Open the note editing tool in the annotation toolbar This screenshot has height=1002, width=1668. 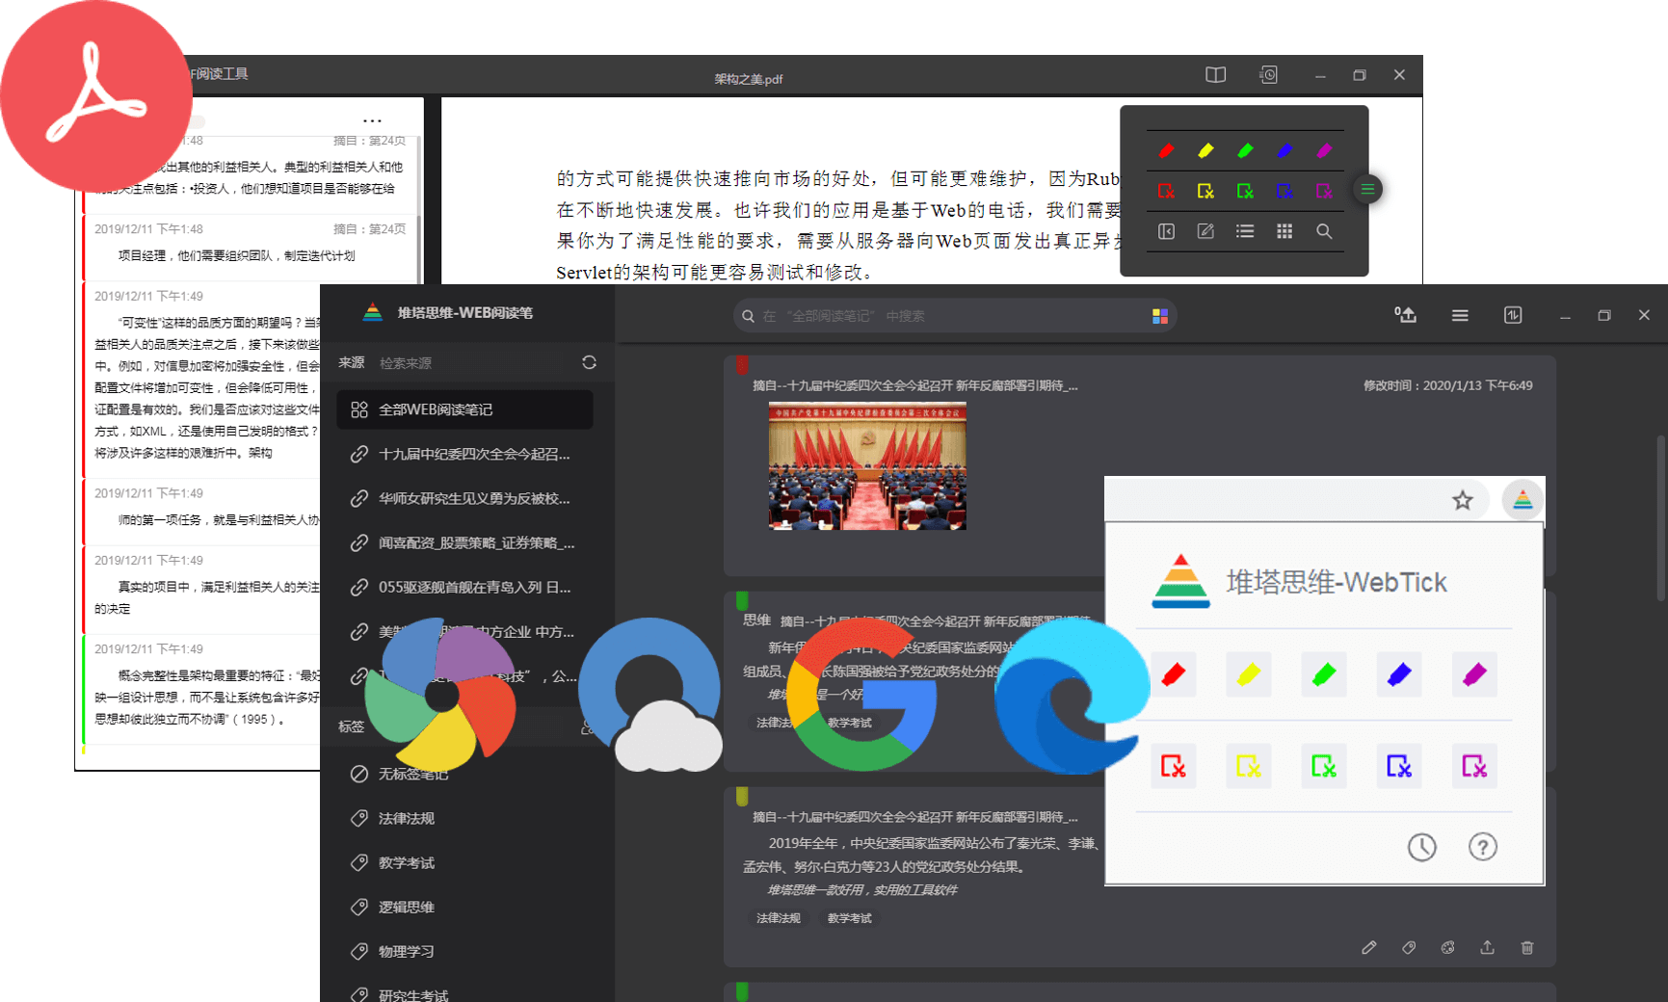click(1205, 231)
